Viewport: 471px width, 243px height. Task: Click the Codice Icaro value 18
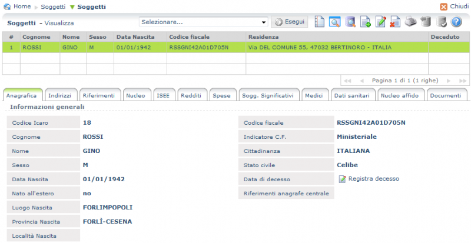coord(87,122)
